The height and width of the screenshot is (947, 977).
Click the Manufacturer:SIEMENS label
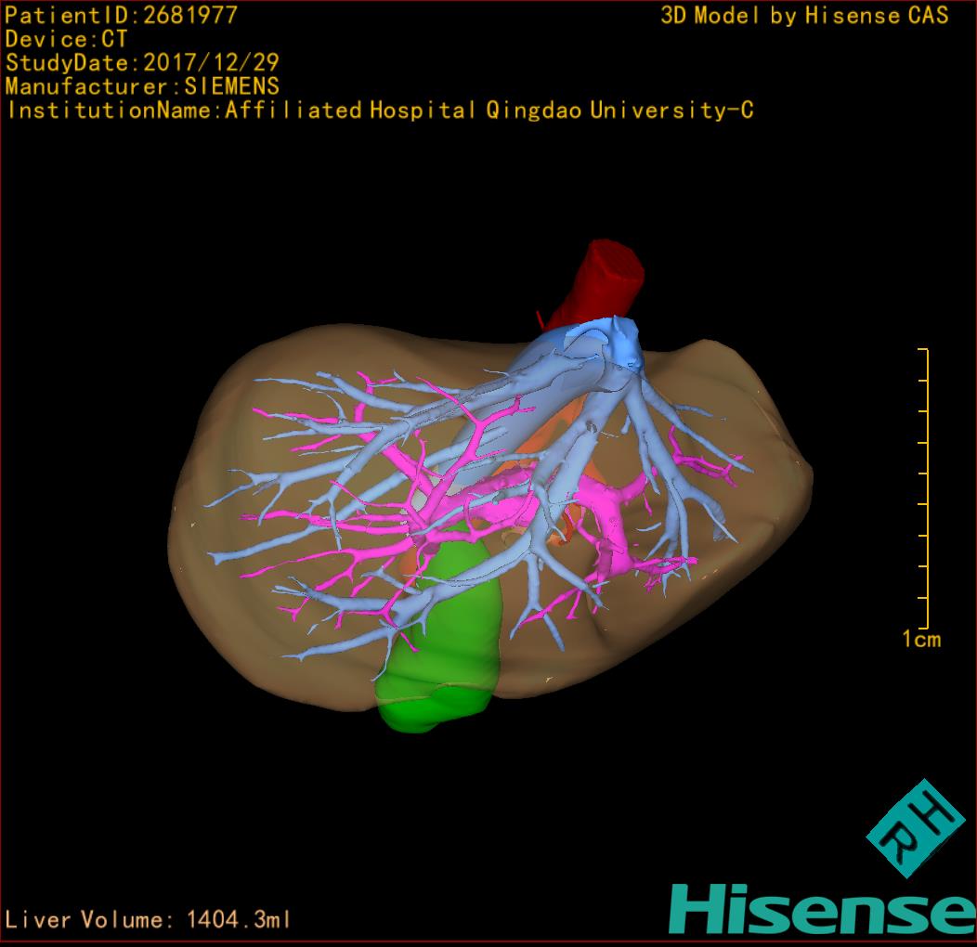pyautogui.click(x=142, y=86)
